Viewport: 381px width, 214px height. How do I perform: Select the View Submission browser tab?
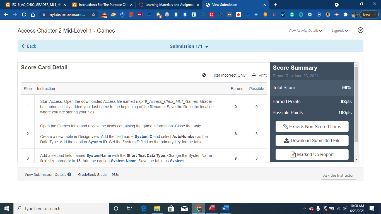(236, 5)
